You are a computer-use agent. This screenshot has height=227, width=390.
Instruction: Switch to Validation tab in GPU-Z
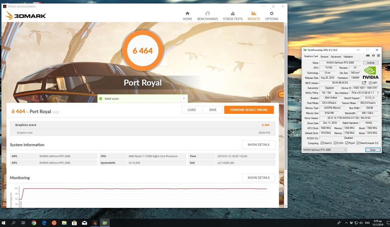348,57
